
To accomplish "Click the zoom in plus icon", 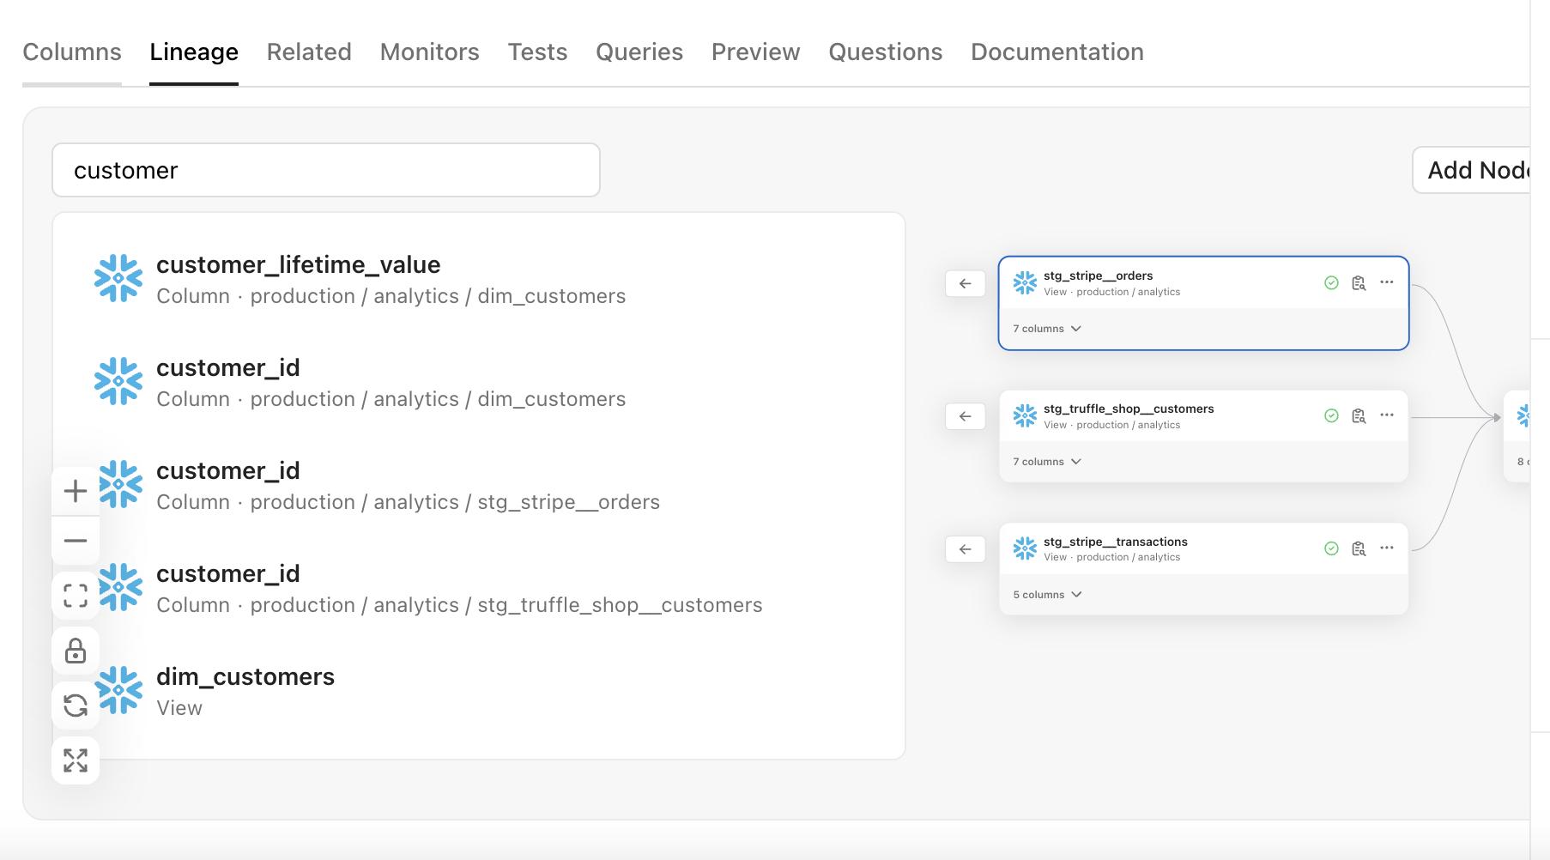I will pyautogui.click(x=76, y=491).
